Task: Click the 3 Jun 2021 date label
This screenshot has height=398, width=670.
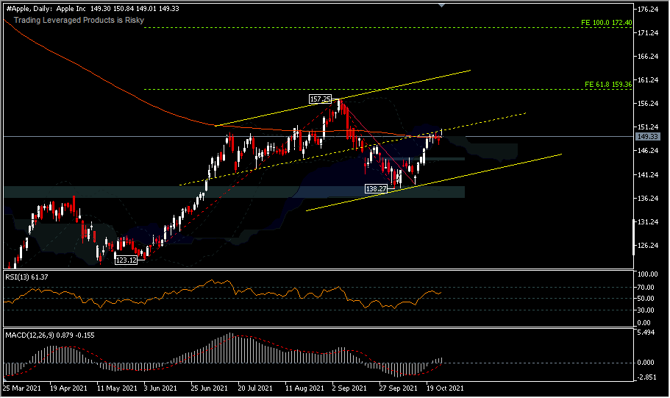Action: point(160,388)
